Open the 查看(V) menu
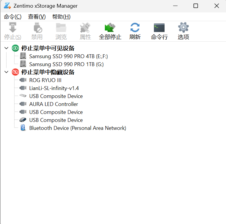226x224 pixels. point(37,17)
